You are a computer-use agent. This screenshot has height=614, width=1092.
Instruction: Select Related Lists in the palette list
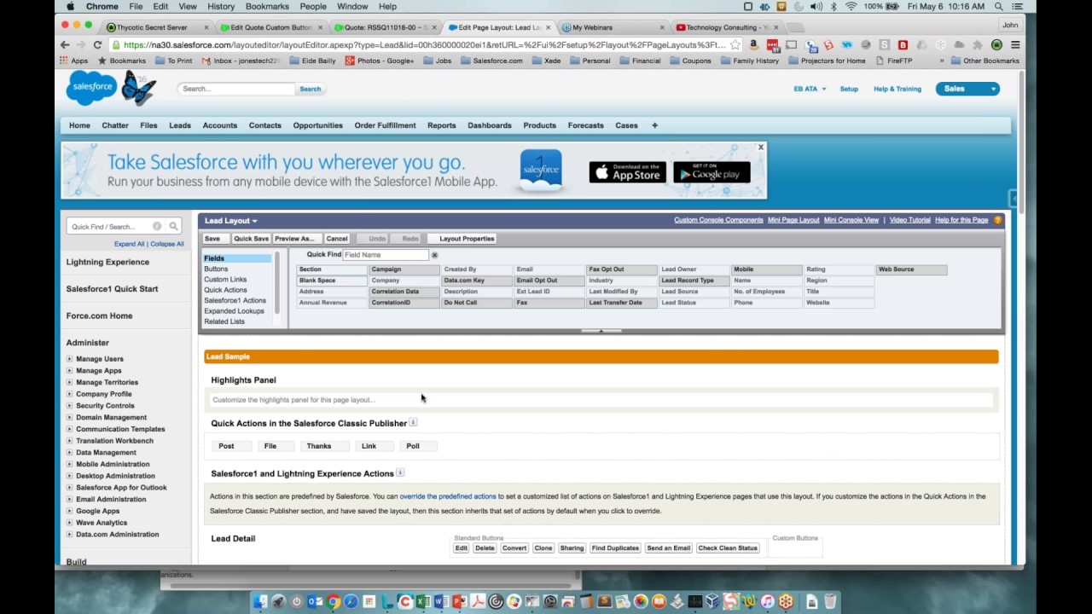click(224, 321)
